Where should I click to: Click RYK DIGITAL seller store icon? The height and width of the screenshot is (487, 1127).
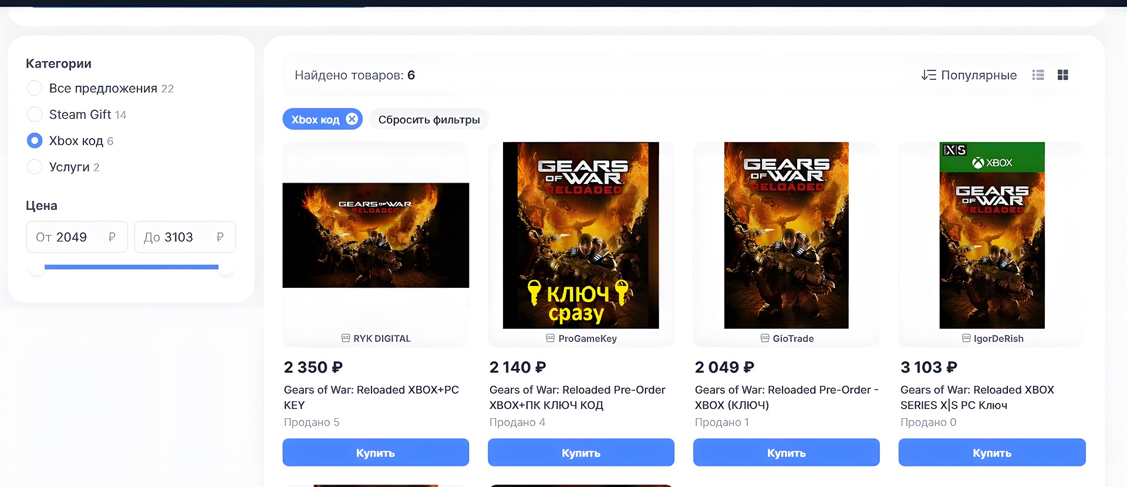[x=346, y=338]
